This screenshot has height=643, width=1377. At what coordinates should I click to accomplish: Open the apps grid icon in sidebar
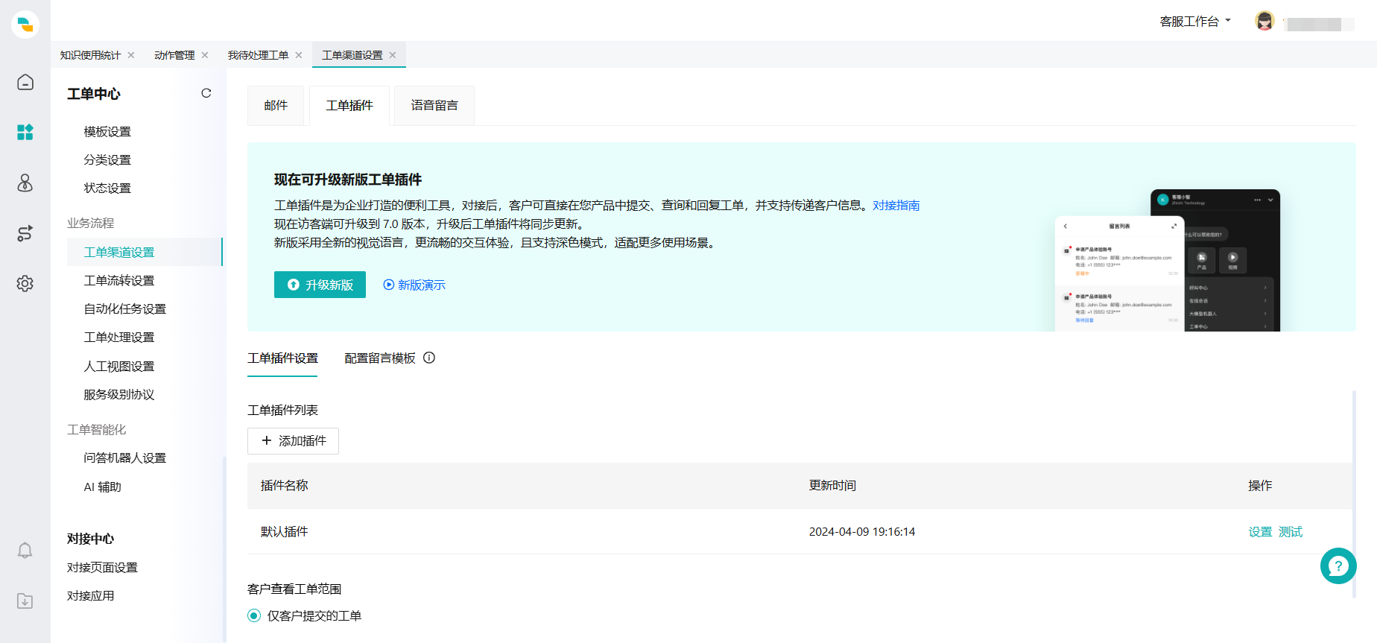(x=25, y=133)
